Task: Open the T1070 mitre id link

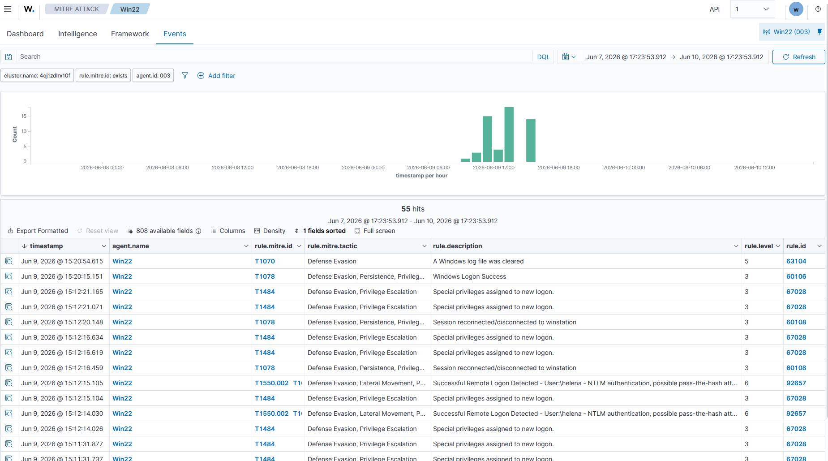Action: point(265,261)
